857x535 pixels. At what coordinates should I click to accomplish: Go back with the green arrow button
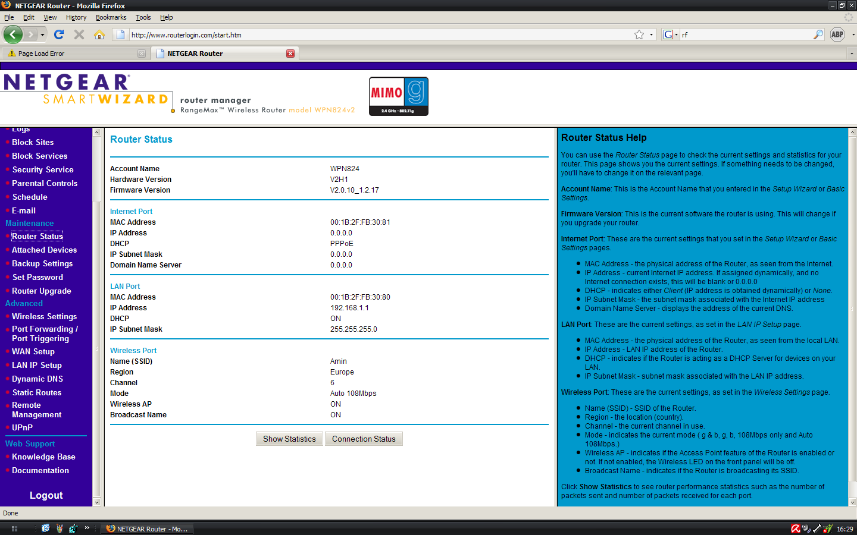tap(12, 34)
